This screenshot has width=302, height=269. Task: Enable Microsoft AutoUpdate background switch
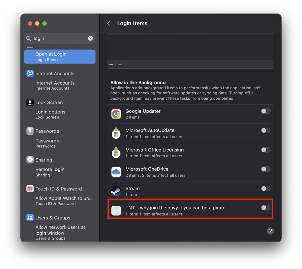point(266,130)
